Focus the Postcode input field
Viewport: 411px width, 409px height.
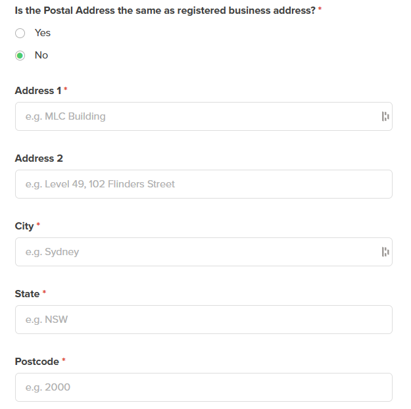203,387
